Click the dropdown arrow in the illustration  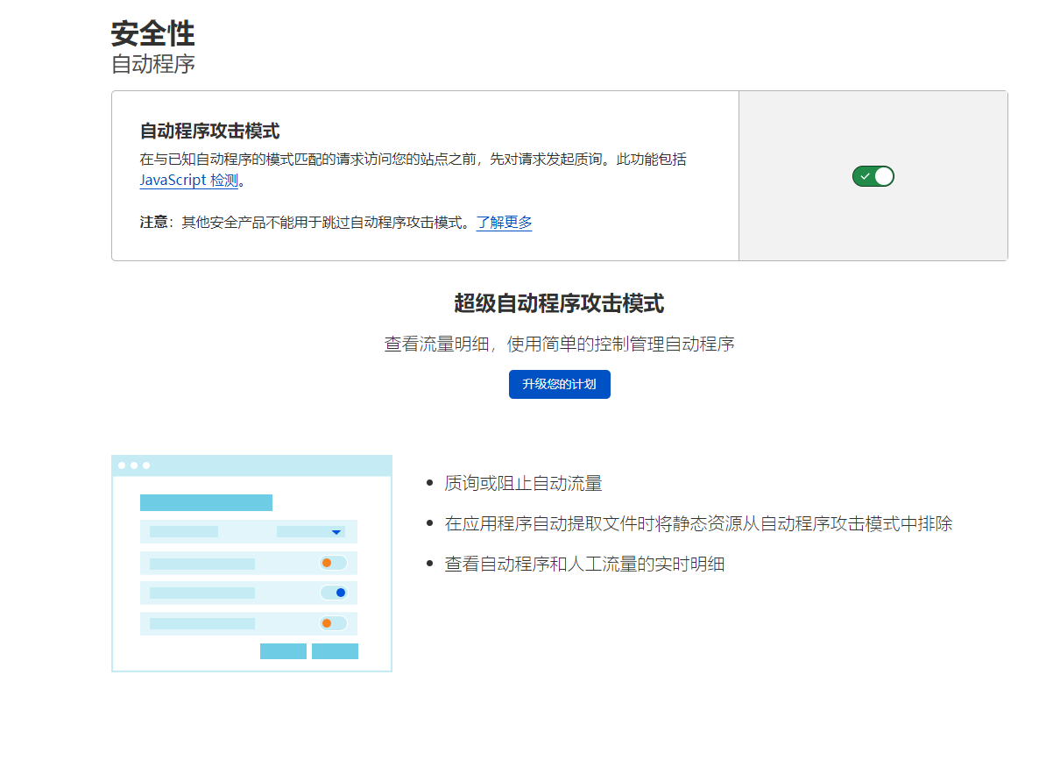pyautogui.click(x=336, y=532)
